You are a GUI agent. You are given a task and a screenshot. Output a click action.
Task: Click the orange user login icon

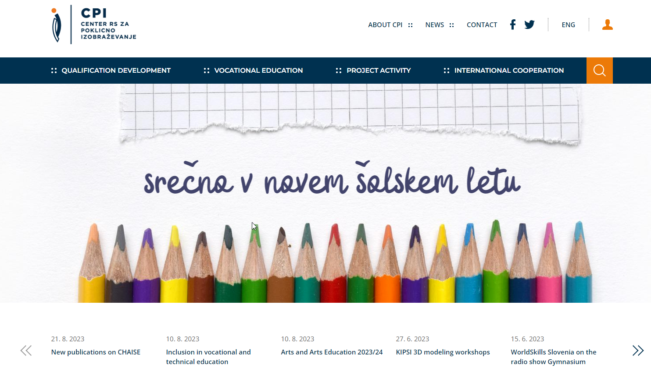607,25
